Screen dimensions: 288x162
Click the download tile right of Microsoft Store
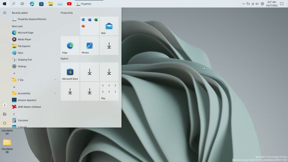[x=90, y=72]
